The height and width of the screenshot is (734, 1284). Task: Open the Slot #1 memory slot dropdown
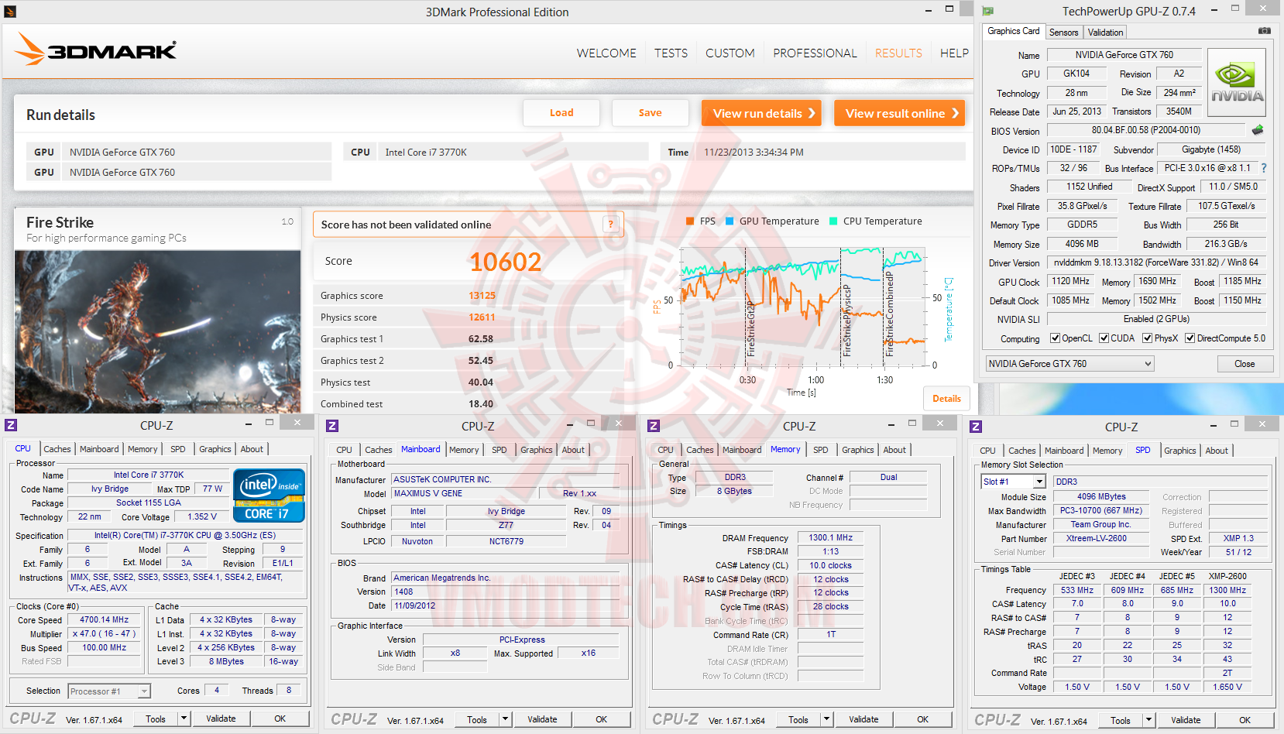1013,482
